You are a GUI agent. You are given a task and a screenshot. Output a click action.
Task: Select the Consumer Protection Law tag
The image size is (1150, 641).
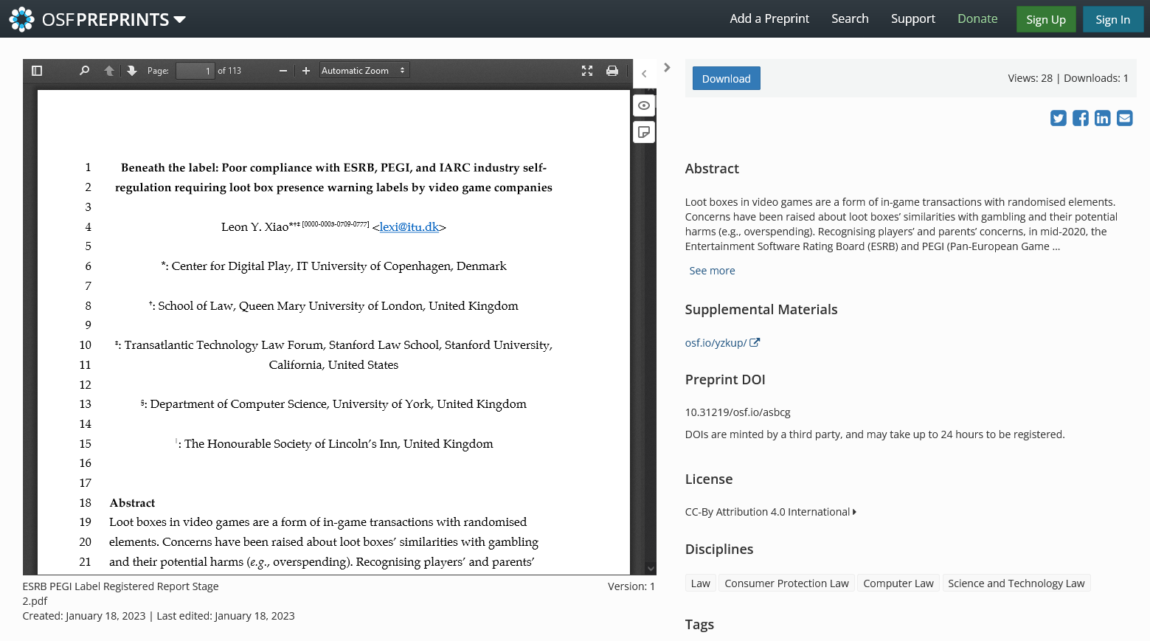[x=786, y=583]
